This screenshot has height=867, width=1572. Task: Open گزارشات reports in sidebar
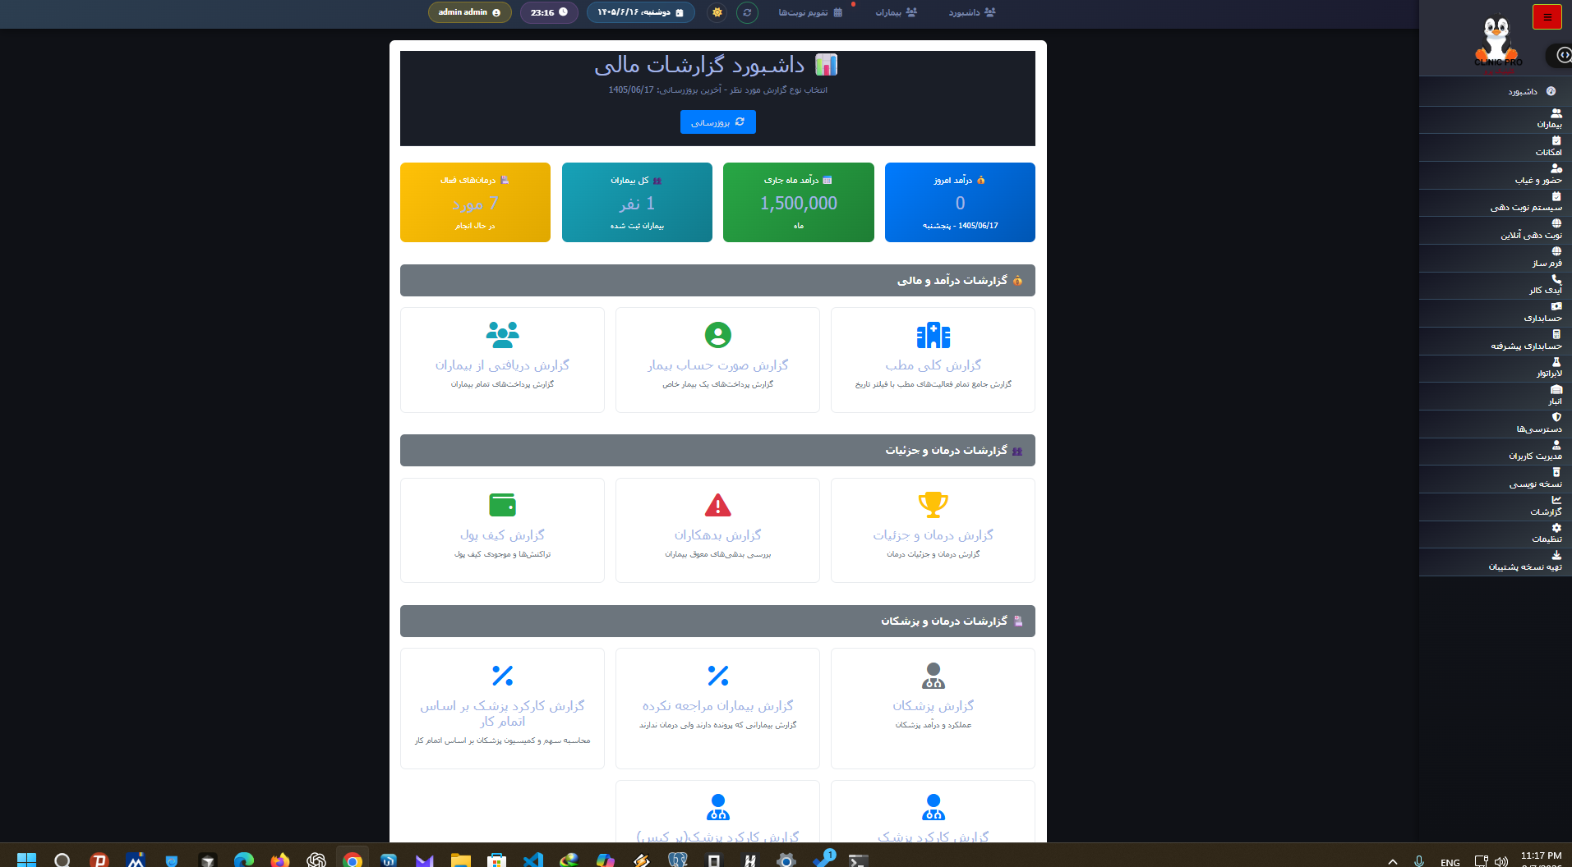click(1495, 507)
